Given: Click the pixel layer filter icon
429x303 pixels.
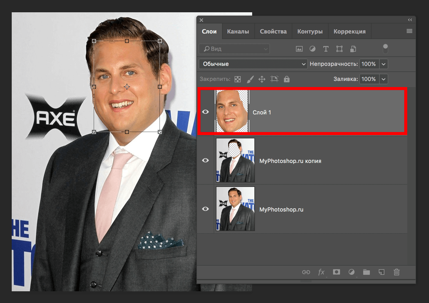Looking at the screenshot, I should 299,49.
